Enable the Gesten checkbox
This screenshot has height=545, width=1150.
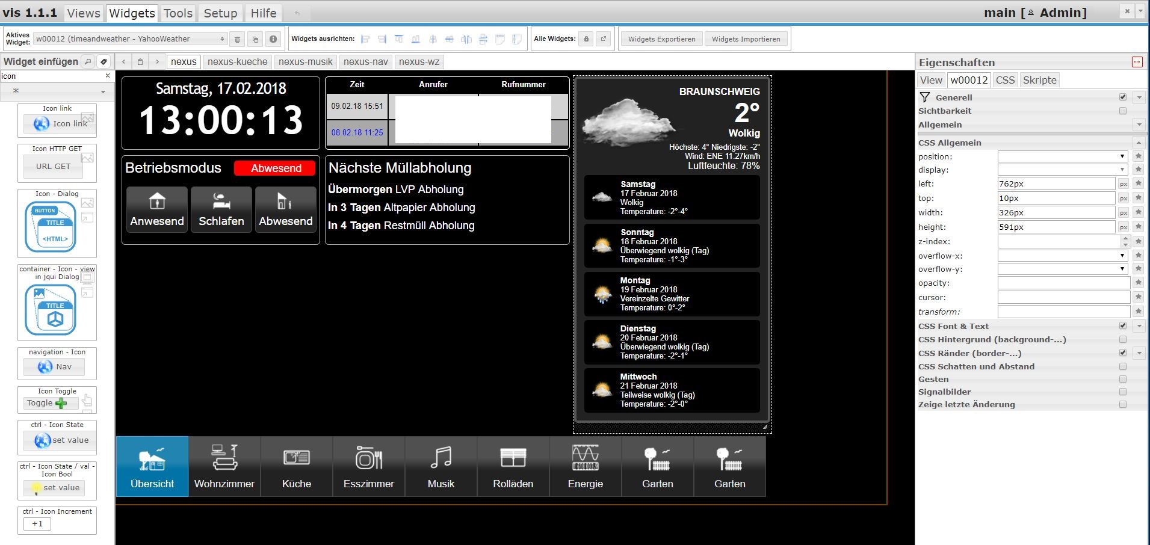click(x=1123, y=380)
